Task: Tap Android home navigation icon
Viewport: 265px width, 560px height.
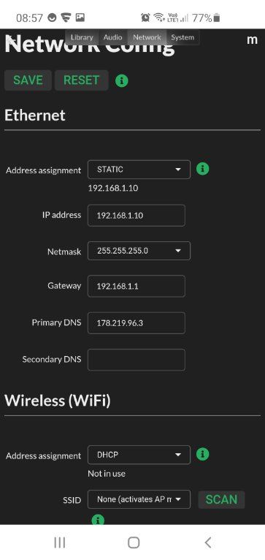Action: 134,542
